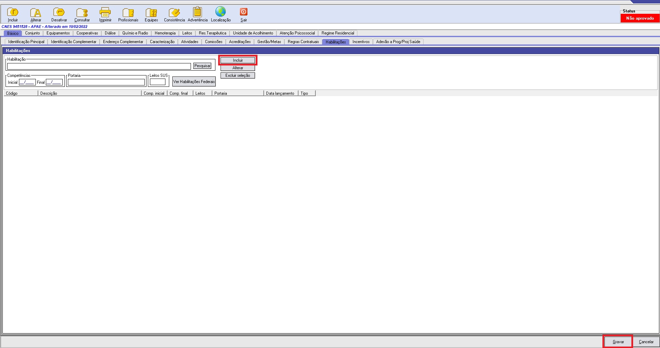660x348 pixels.
Task: Click the Excluir seleção button
Action: pyautogui.click(x=237, y=75)
